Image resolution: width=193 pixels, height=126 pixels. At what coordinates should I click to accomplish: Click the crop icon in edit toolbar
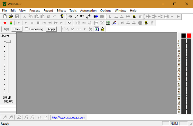click(x=48, y=16)
